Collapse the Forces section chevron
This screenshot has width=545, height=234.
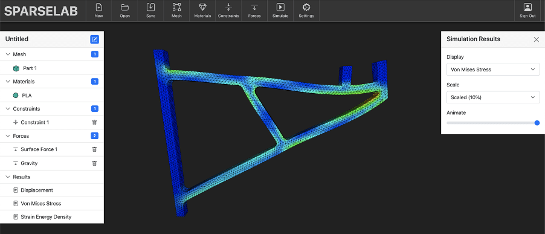[8, 136]
